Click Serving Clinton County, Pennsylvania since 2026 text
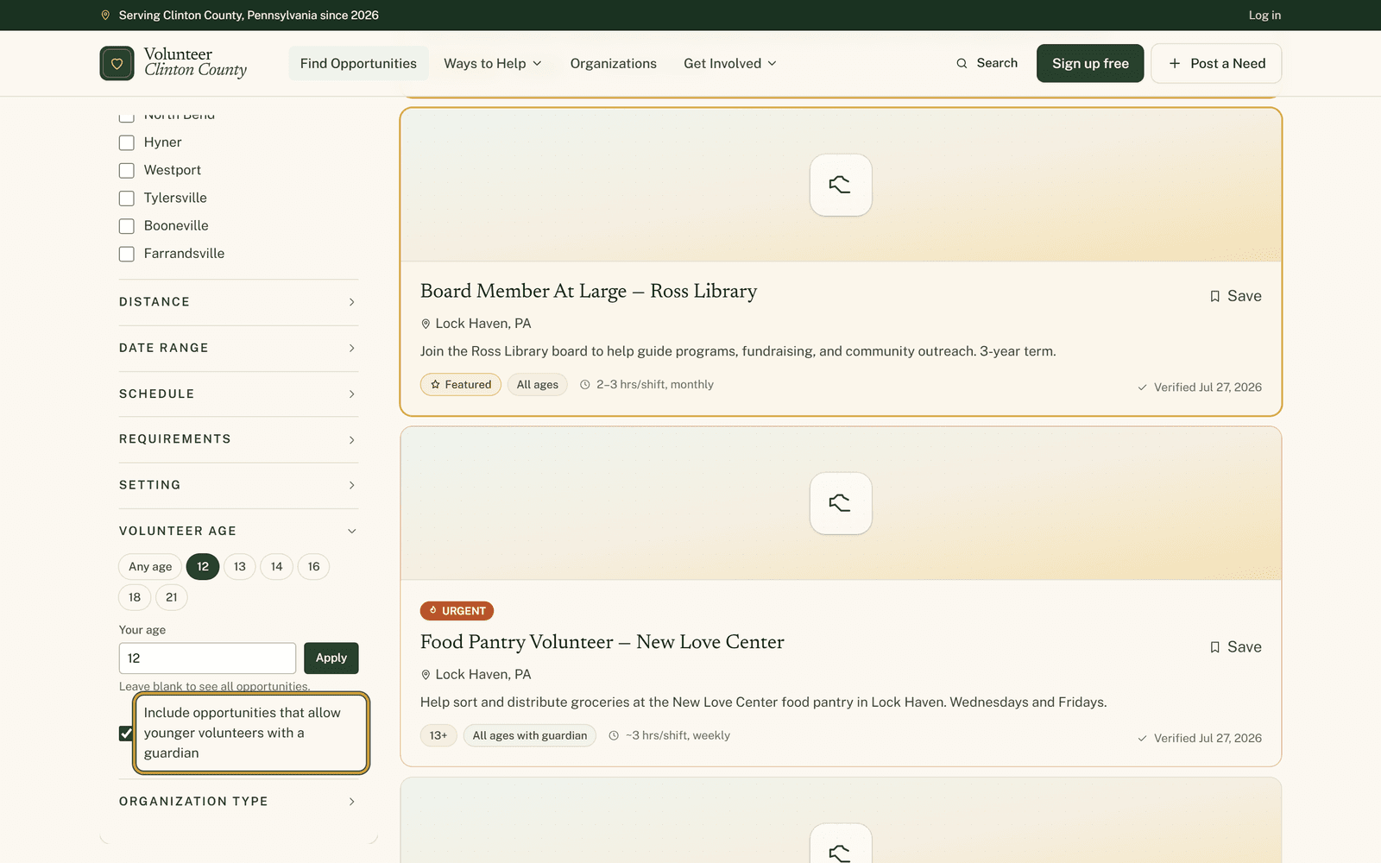Screen dimensions: 1381x863 click(x=249, y=16)
